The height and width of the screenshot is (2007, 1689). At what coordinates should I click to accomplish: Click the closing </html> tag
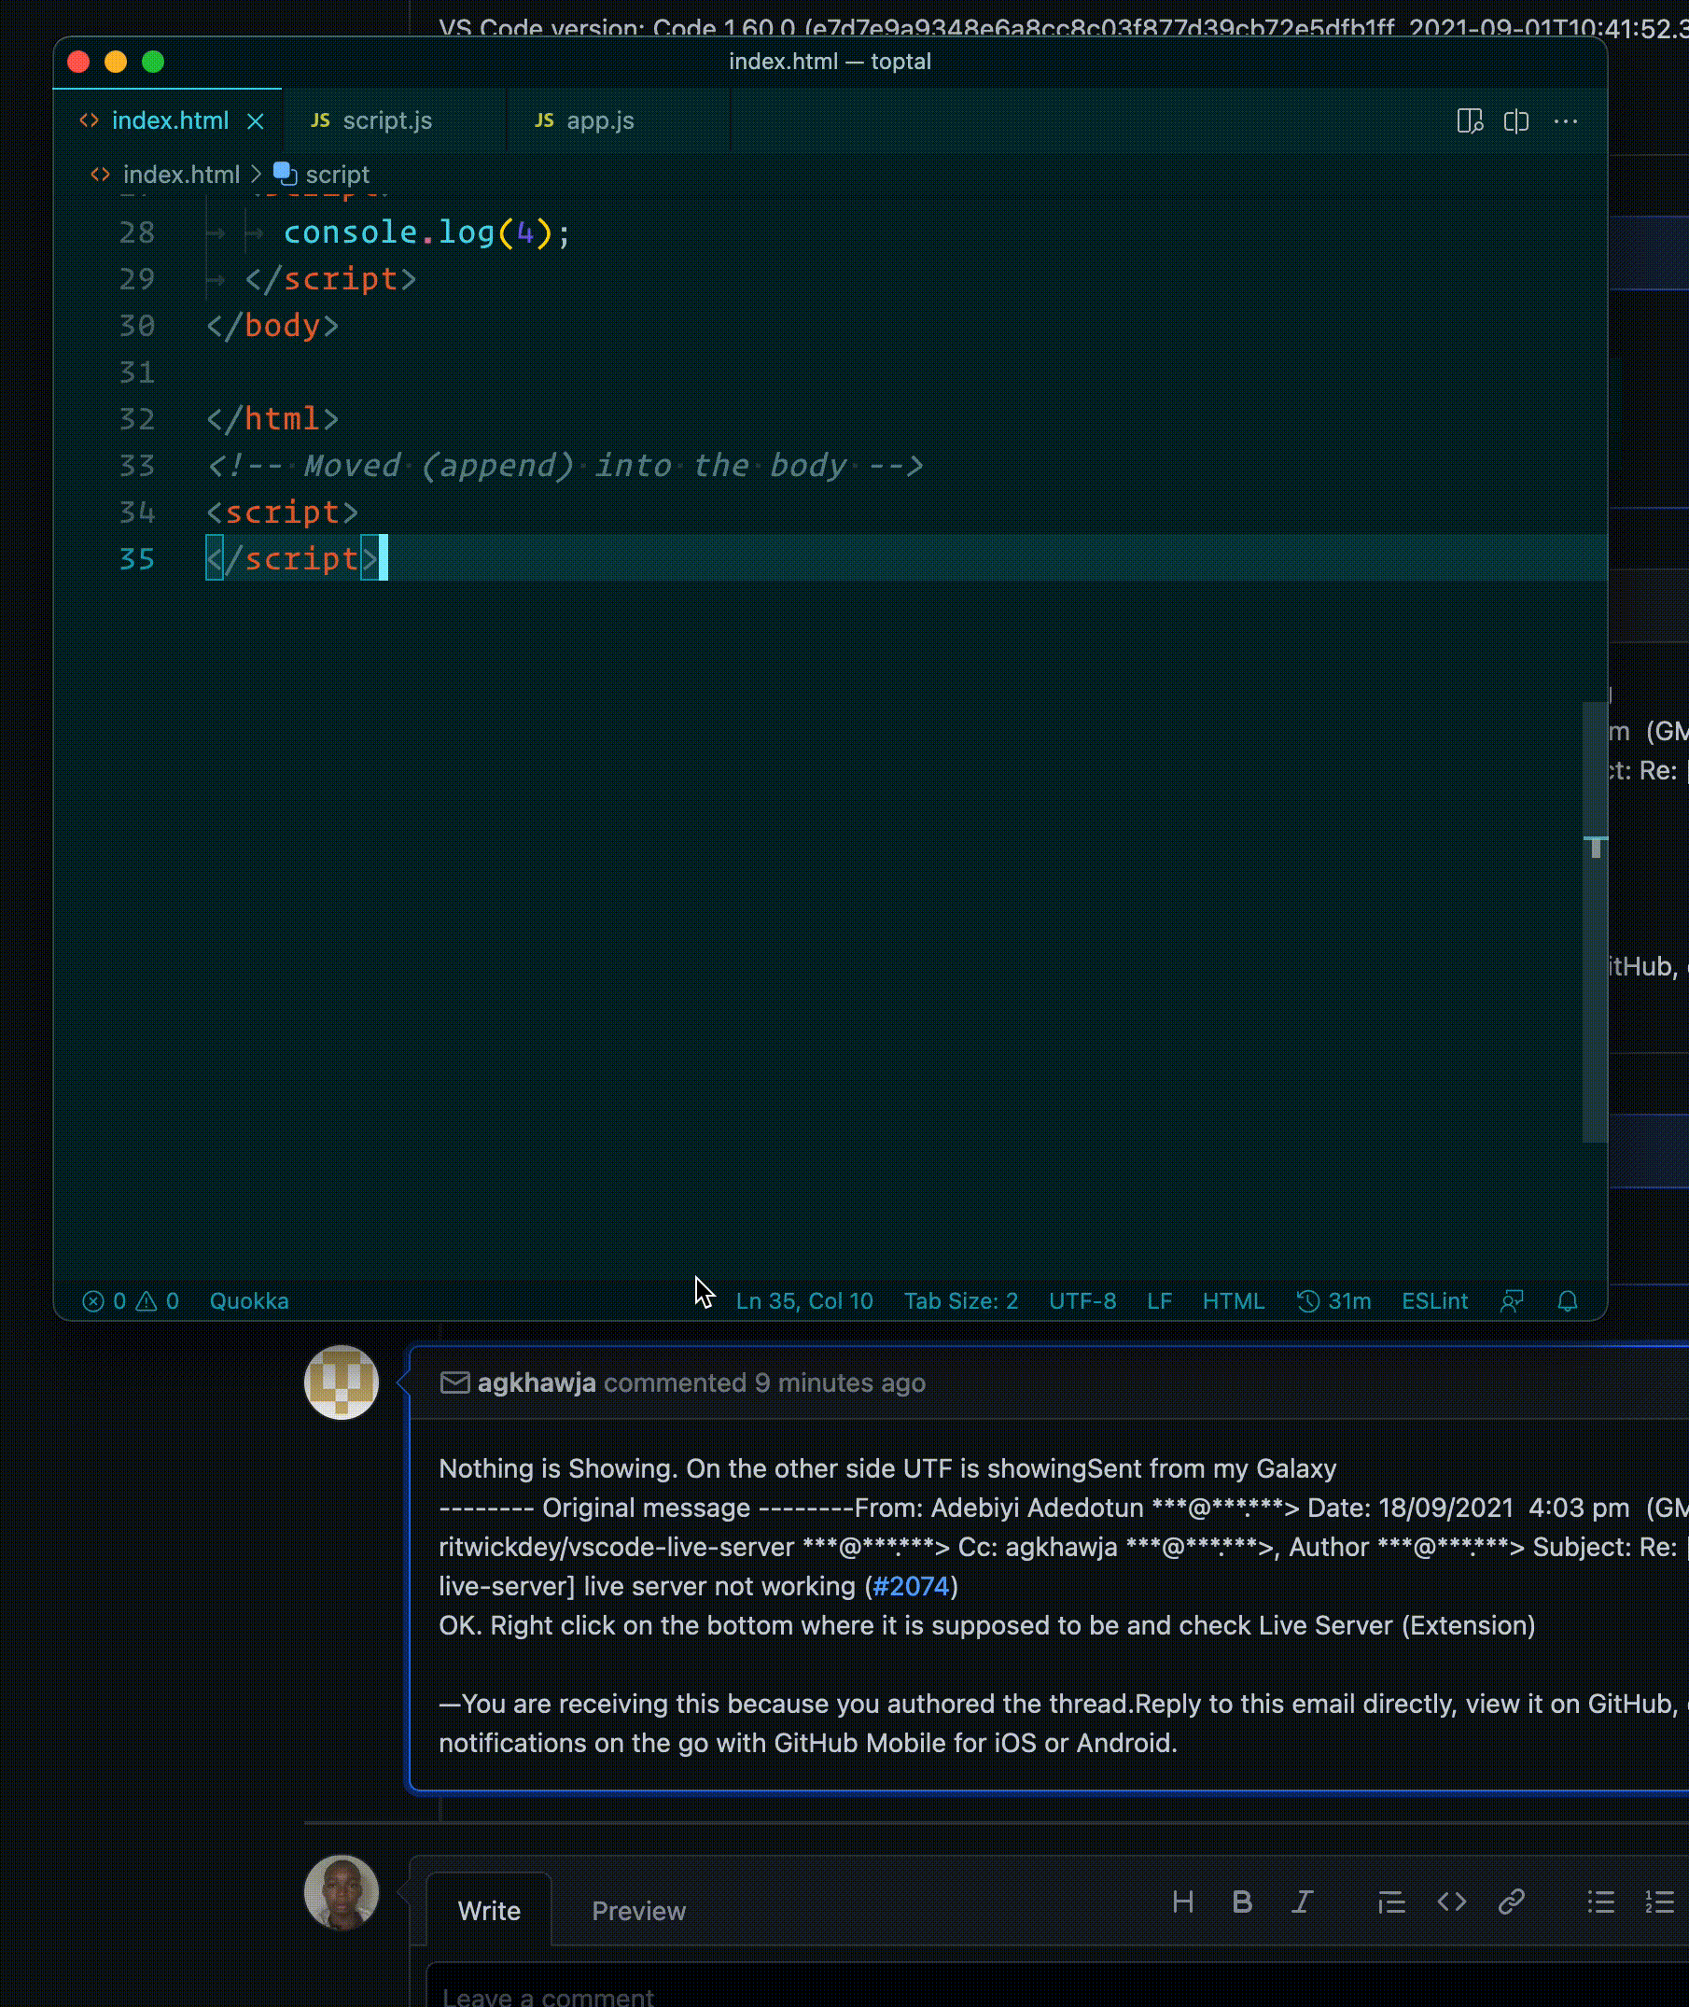(x=272, y=418)
